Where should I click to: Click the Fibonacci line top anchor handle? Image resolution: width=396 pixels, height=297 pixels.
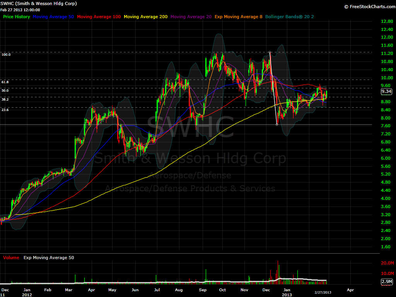pos(270,52)
